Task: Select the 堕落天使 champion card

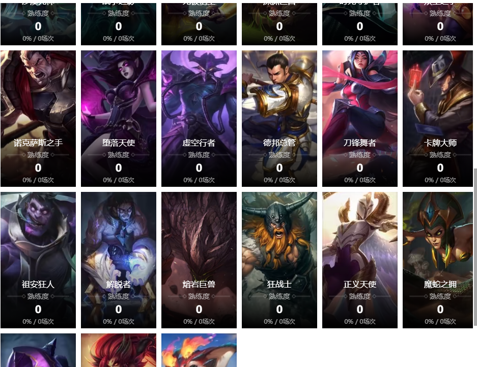Action: (x=118, y=118)
